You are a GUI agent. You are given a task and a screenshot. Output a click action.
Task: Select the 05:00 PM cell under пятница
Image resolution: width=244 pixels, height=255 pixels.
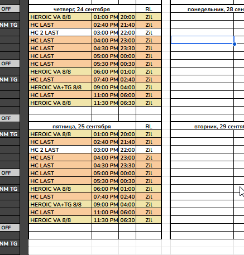click(x=106, y=173)
